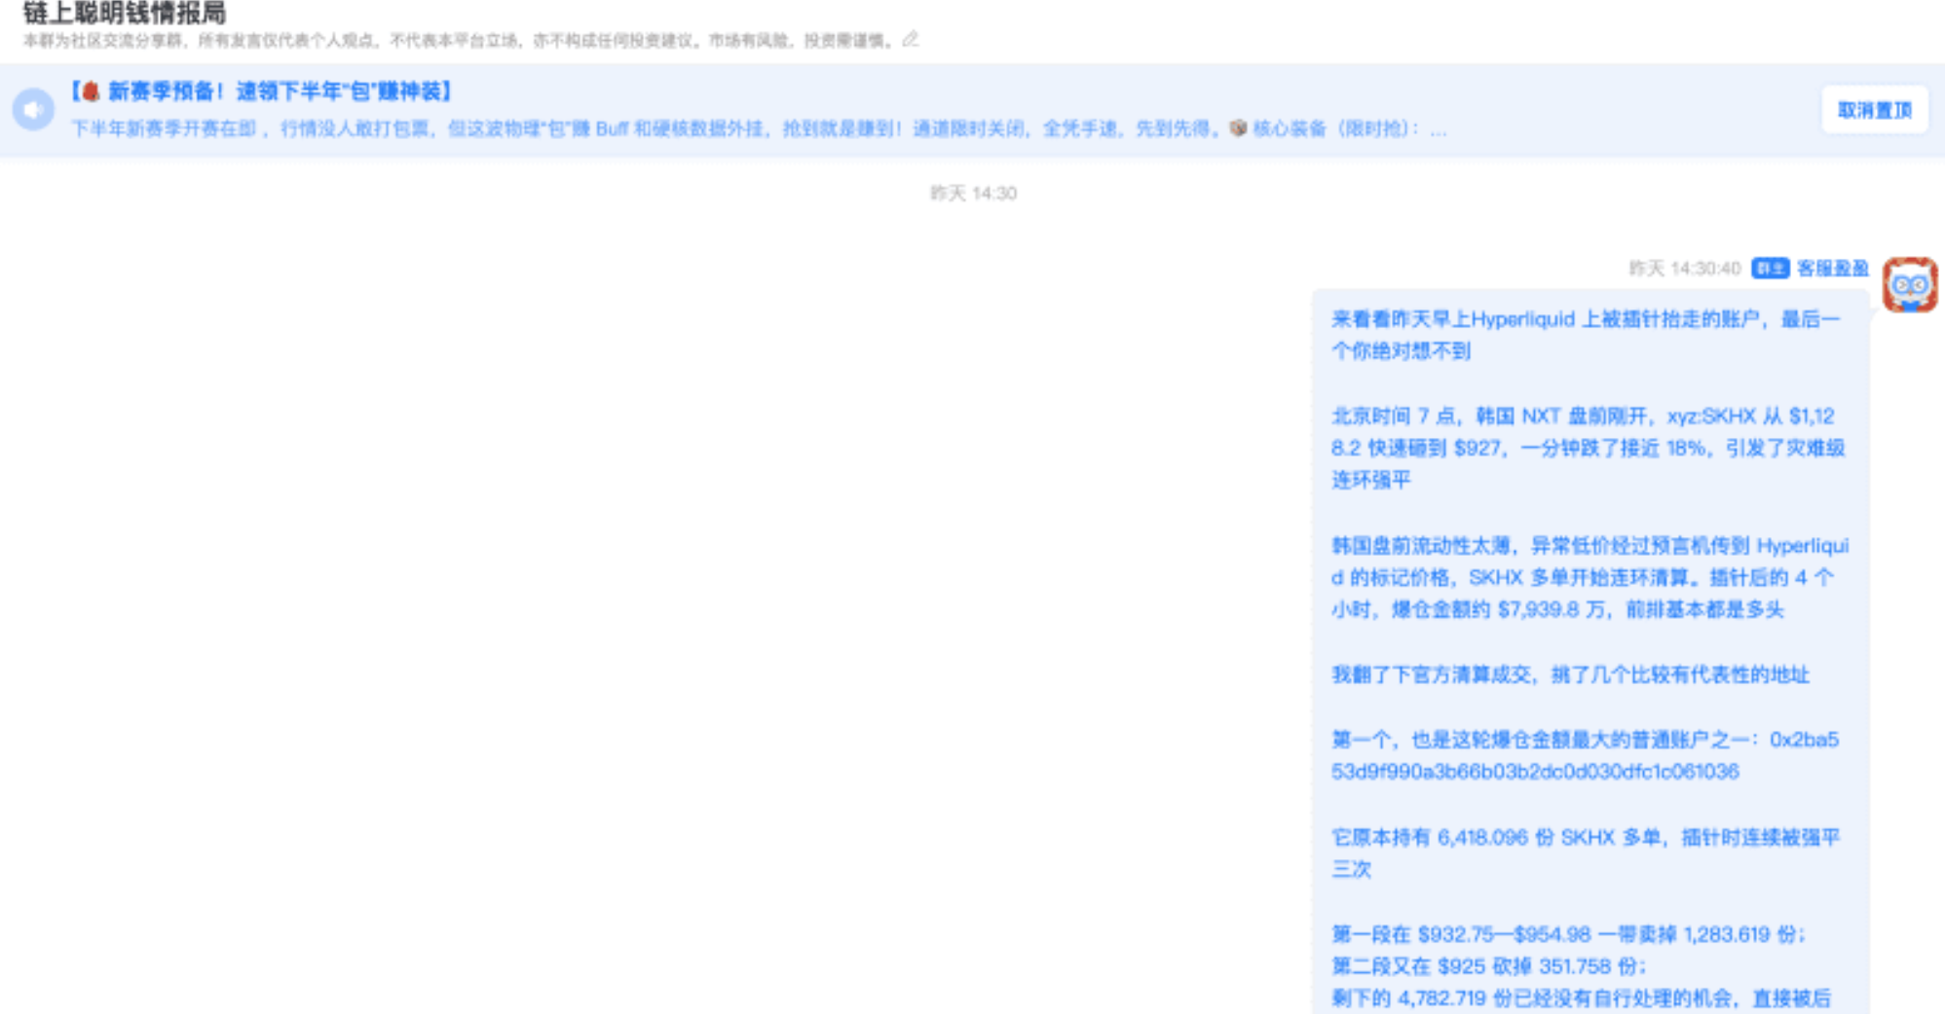The image size is (1945, 1014).
Task: Open pinned announcement title 新赛季预备
Action: (x=261, y=91)
